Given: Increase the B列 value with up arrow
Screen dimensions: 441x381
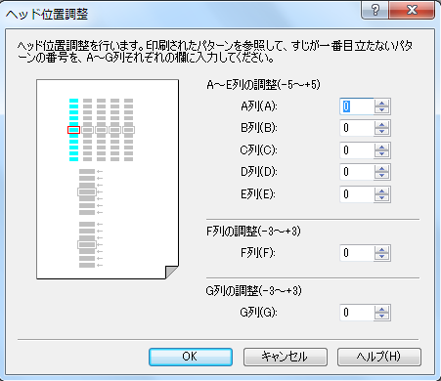Looking at the screenshot, I should click(x=381, y=124).
